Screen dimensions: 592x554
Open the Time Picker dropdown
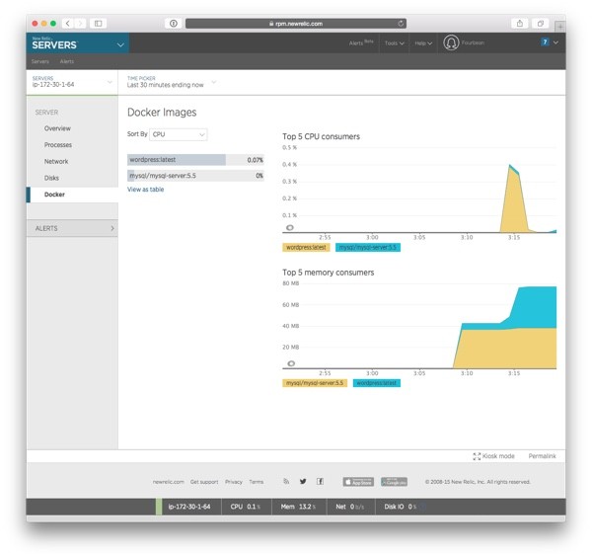point(172,82)
